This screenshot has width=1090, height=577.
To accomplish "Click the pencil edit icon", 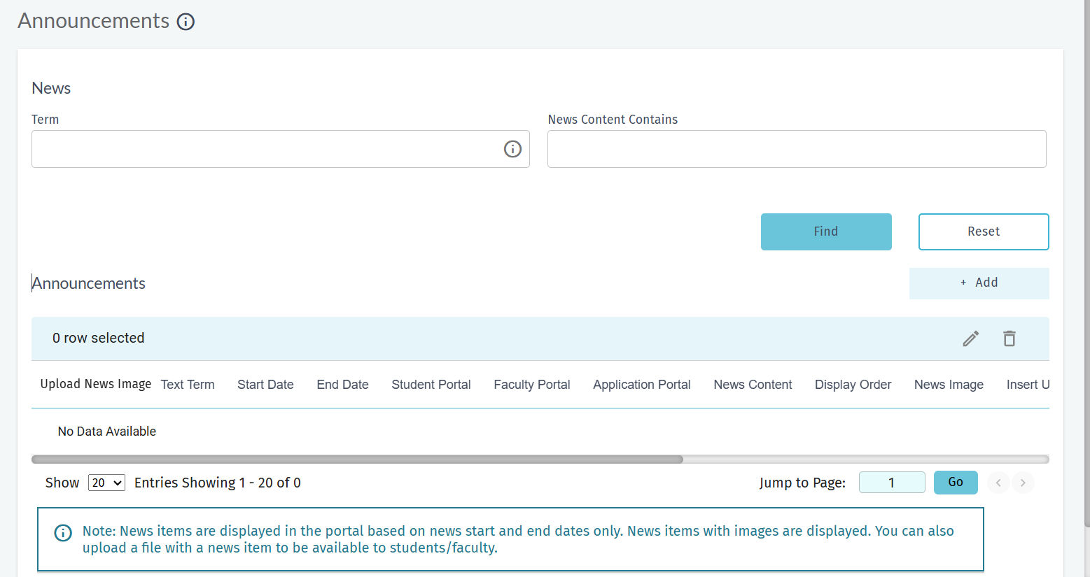I will (971, 339).
